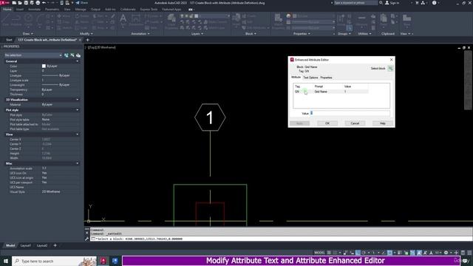This screenshot has width=473, height=266.
Task: Switch to the Model layout tab
Action: click(10, 245)
